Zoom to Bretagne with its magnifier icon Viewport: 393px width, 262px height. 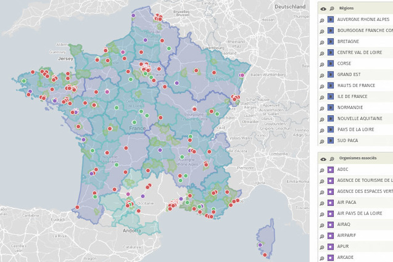coord(322,43)
